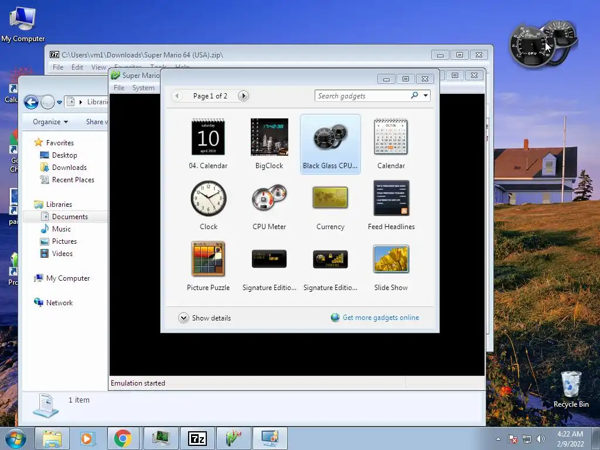This screenshot has height=450, width=600.
Task: Open gadget gallery taskbar button
Action: [x=270, y=438]
